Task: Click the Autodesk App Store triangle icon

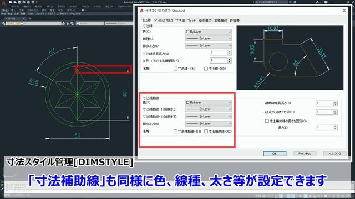Action: click(317, 2)
